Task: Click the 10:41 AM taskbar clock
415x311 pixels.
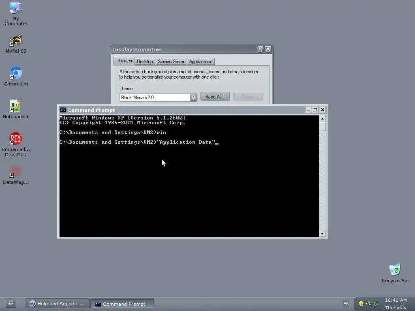Action: [396, 300]
